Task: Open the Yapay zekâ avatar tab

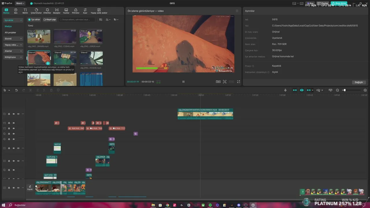Action: click(x=99, y=11)
